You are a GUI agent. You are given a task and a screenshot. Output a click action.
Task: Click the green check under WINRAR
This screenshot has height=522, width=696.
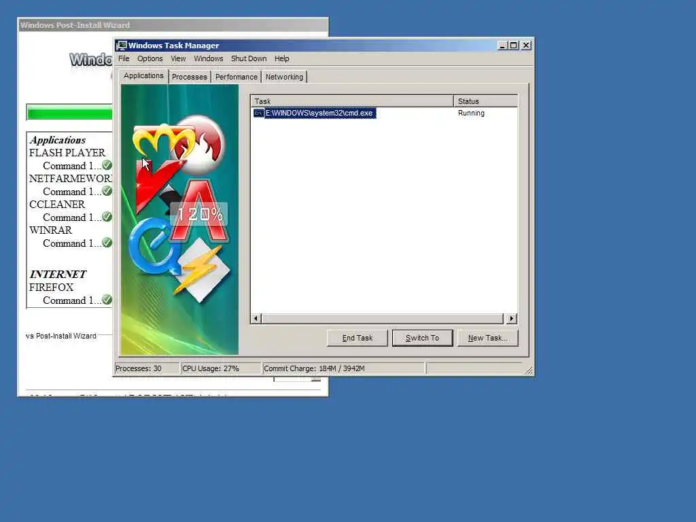107,243
